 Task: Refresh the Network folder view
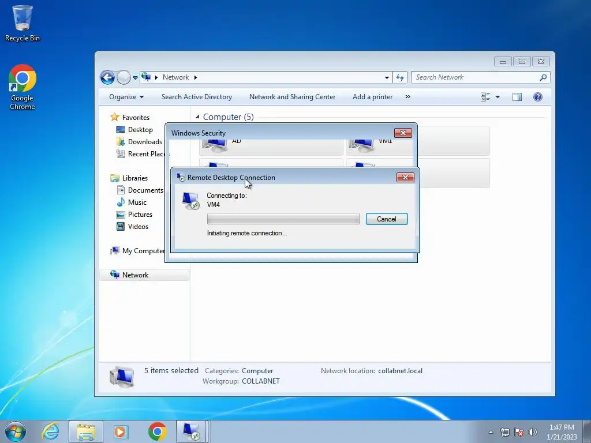(400, 78)
